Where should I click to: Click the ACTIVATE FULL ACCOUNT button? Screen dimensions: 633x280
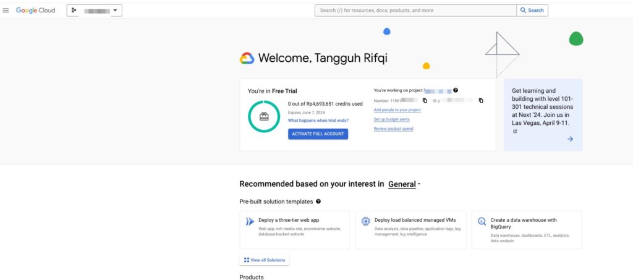tap(318, 134)
